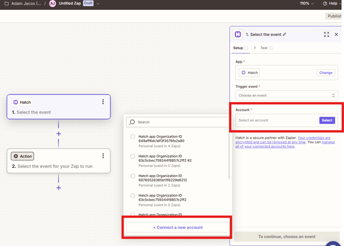Open the 110% zoom level dropdown
Screen dimensions: 344x246
(307, 3)
